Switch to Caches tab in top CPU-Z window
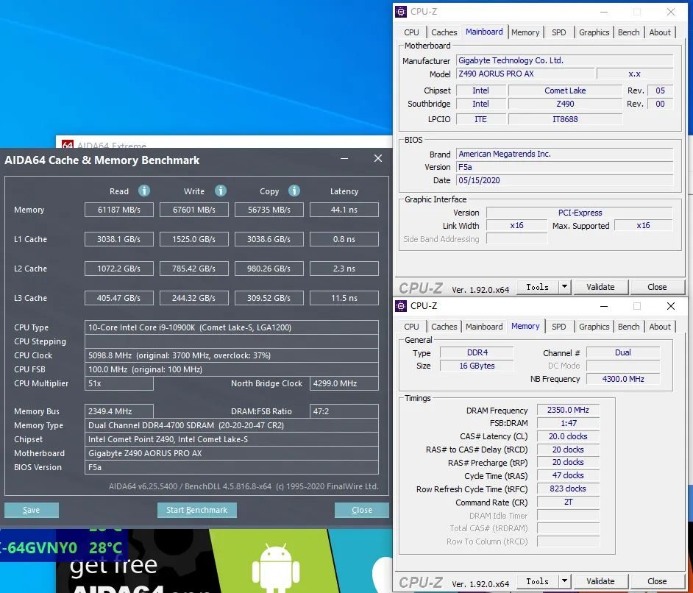Image resolution: width=693 pixels, height=593 pixels. point(444,32)
